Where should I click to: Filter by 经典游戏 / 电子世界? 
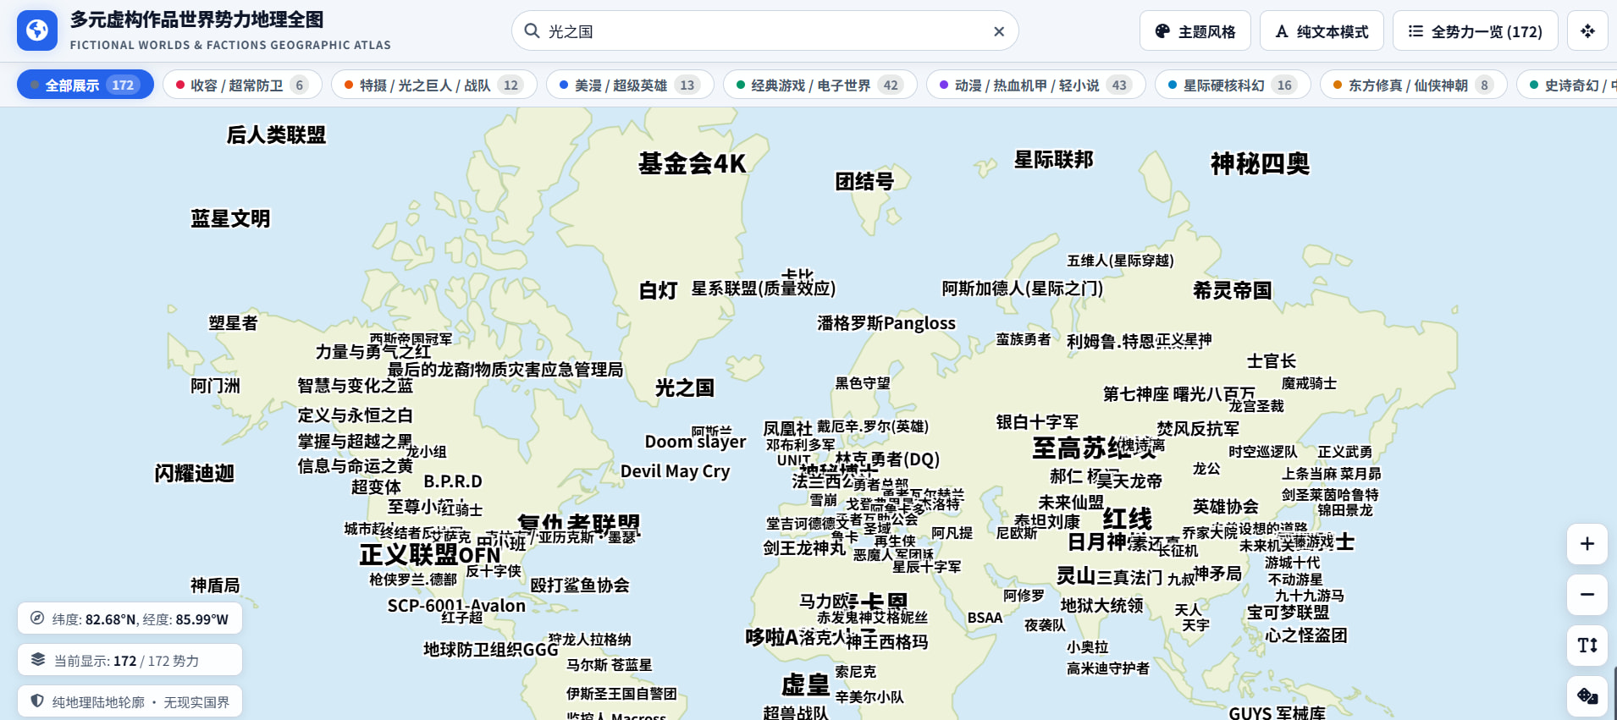(820, 85)
